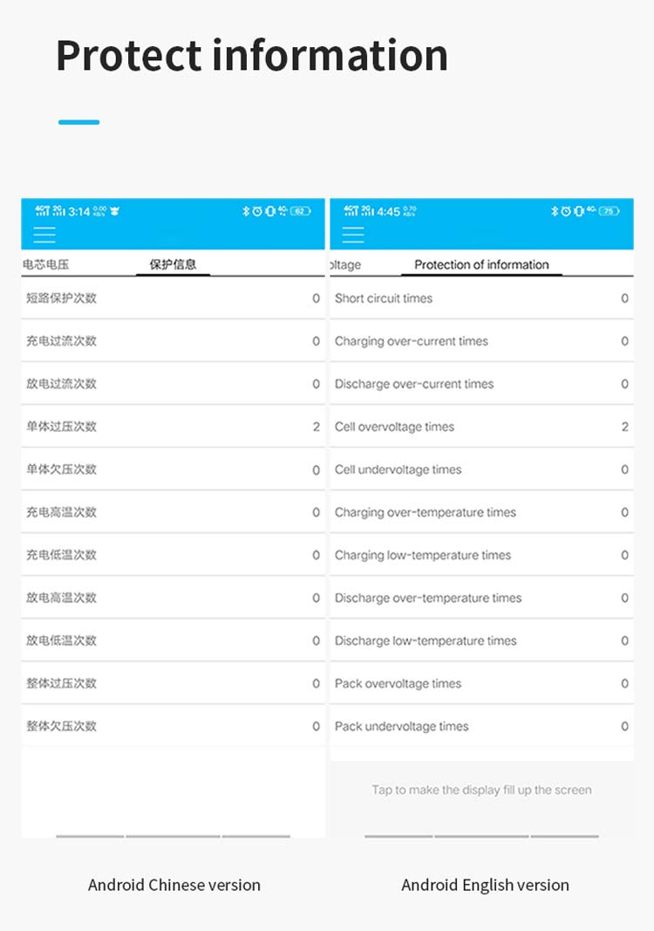The width and height of the screenshot is (654, 931).
Task: Click 'Android Chinese version' caption
Action: pos(174,885)
